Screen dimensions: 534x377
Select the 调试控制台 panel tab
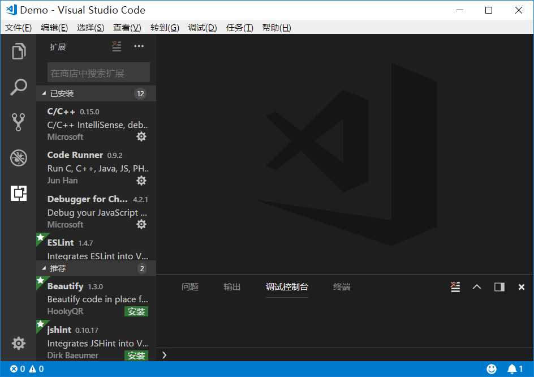point(287,287)
